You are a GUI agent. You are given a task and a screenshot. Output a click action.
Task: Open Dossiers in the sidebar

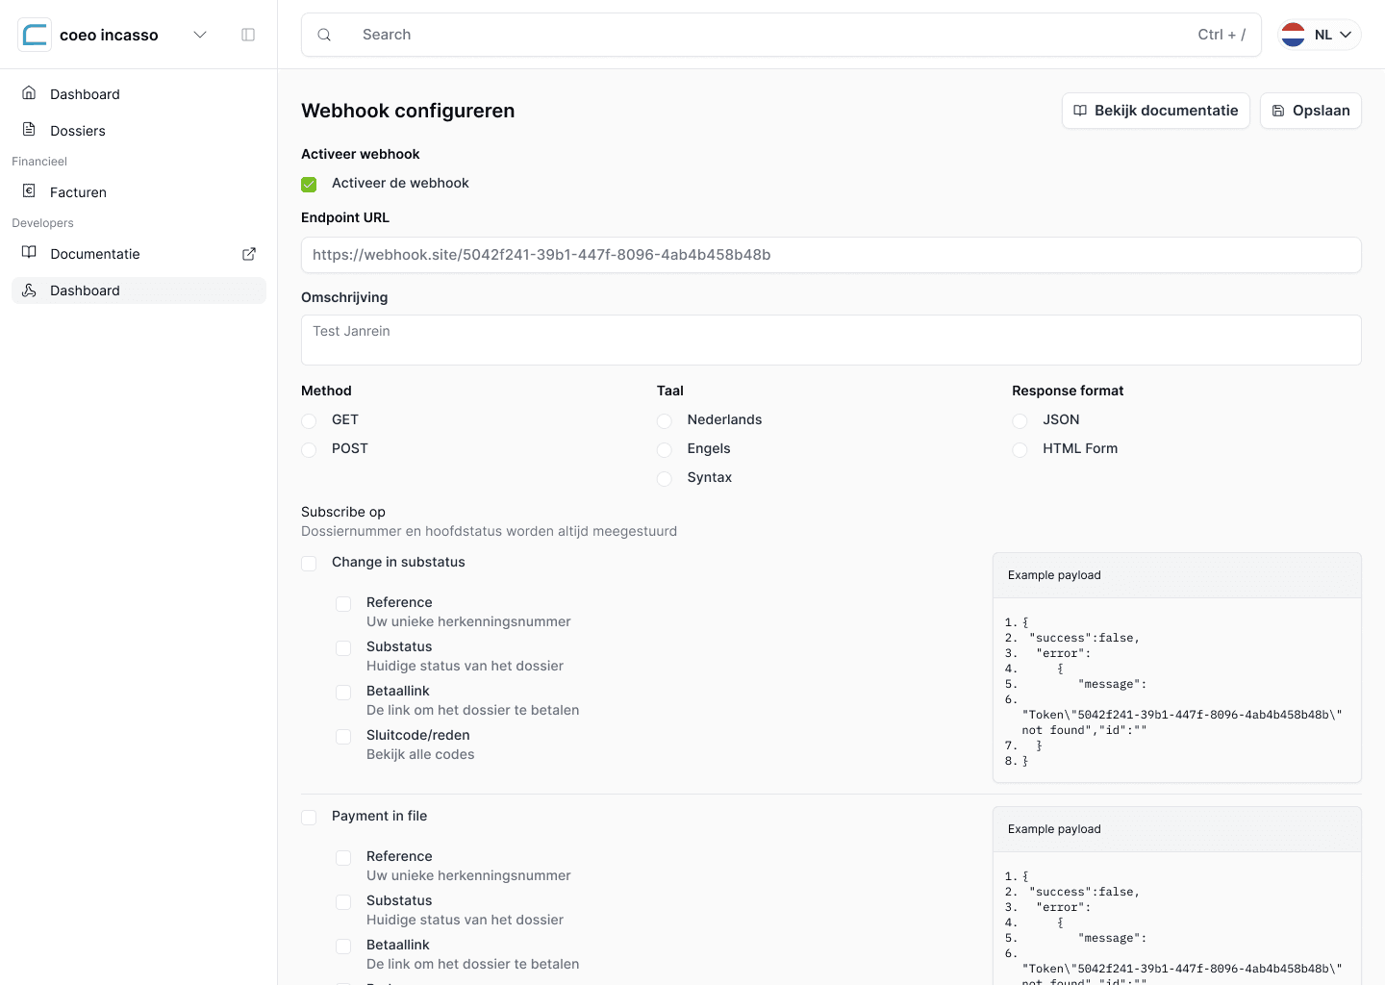click(138, 131)
